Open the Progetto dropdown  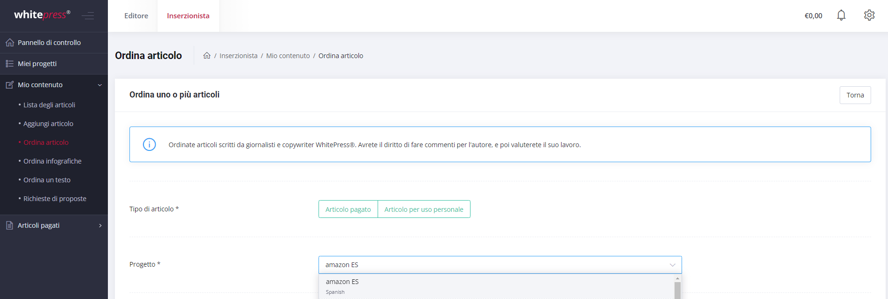pyautogui.click(x=500, y=265)
